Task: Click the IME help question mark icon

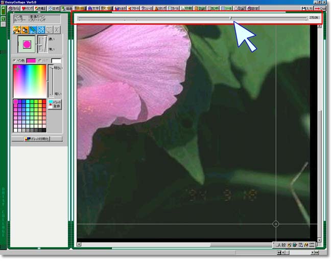Action: (x=306, y=245)
